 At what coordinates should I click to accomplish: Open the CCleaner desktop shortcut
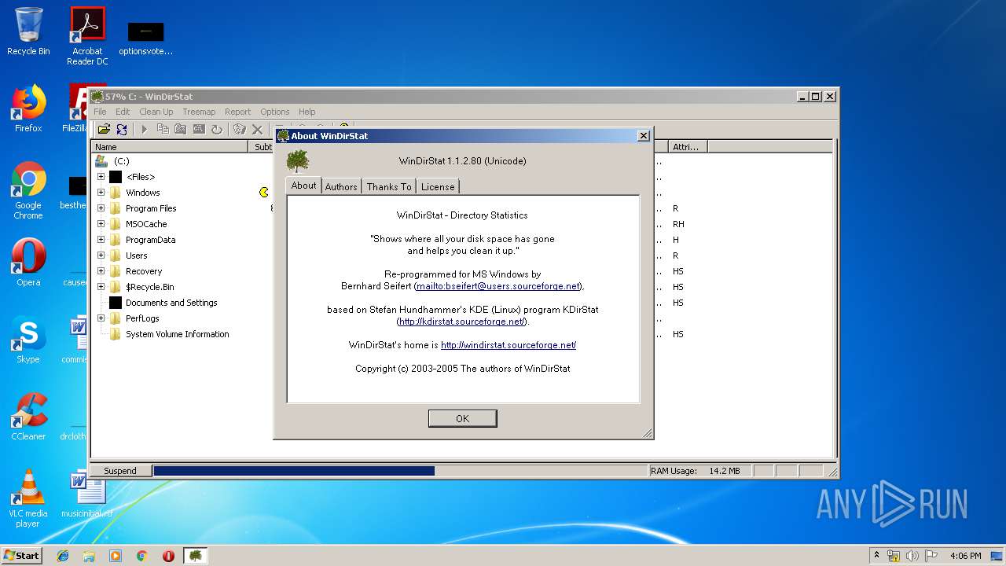tap(28, 417)
